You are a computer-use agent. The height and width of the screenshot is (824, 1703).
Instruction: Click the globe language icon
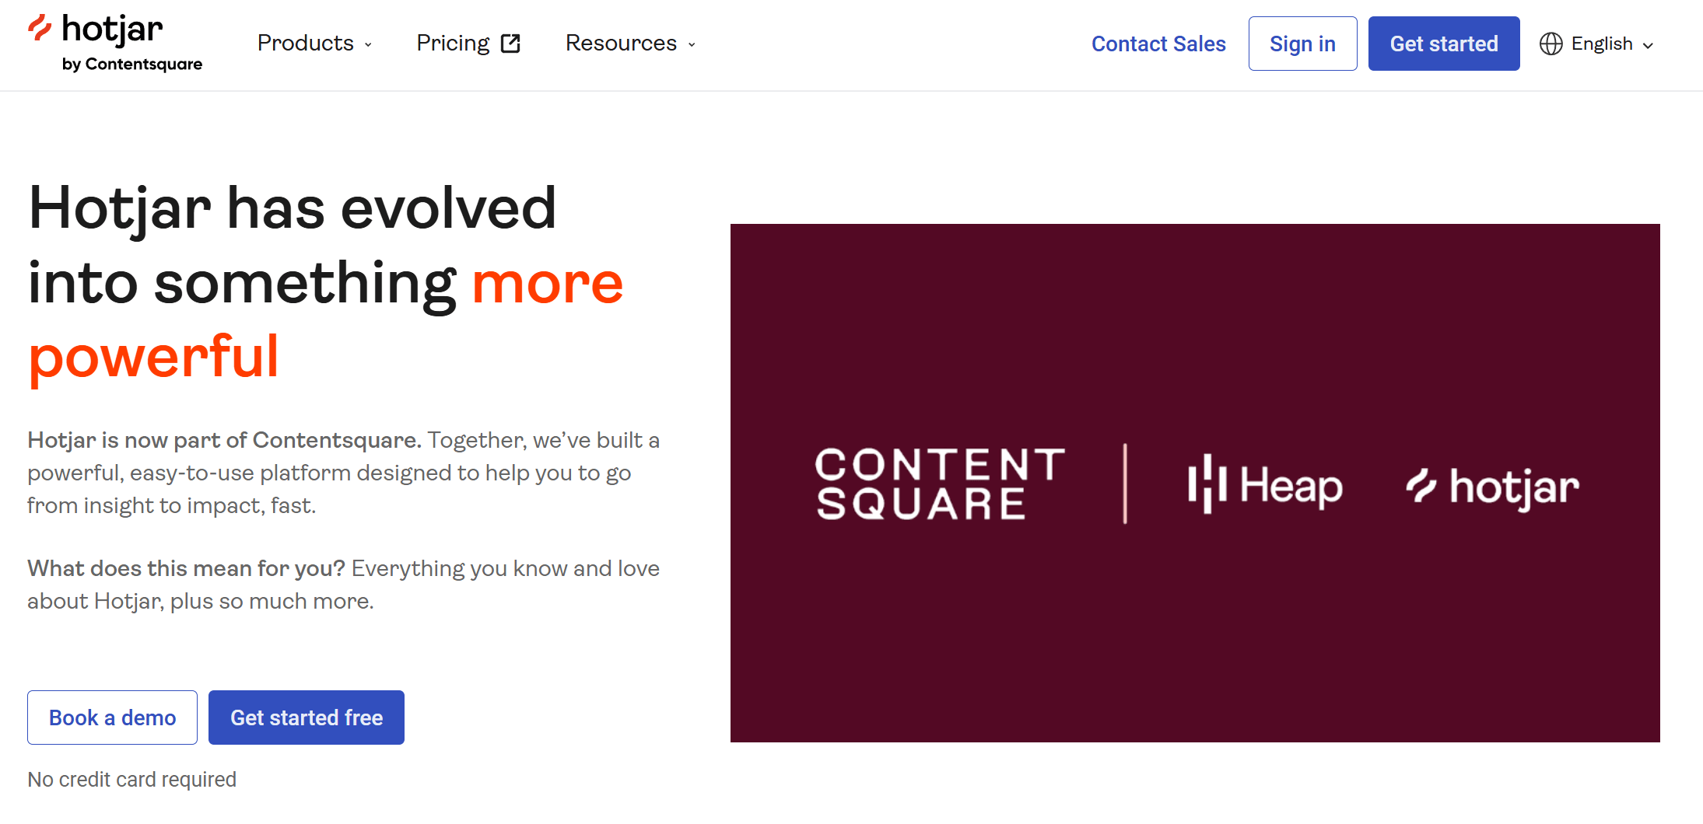pyautogui.click(x=1551, y=44)
